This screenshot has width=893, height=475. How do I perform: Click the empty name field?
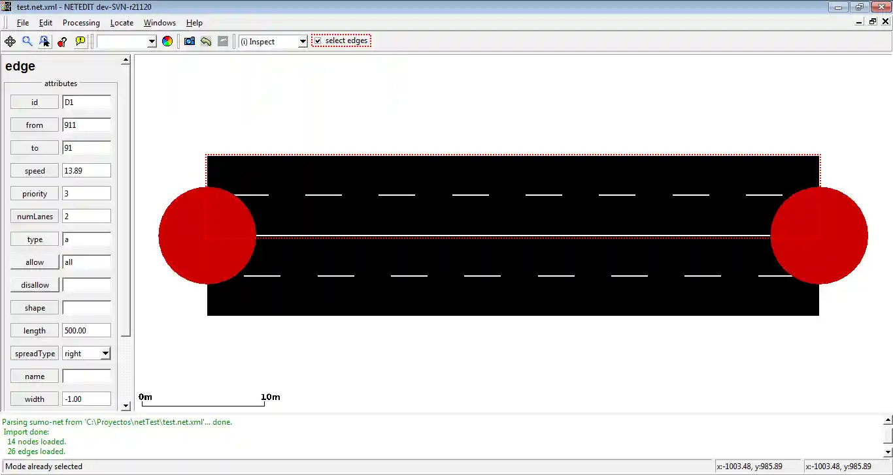[86, 376]
